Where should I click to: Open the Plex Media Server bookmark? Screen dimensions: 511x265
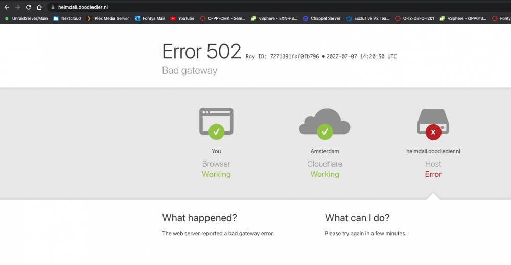coord(108,18)
